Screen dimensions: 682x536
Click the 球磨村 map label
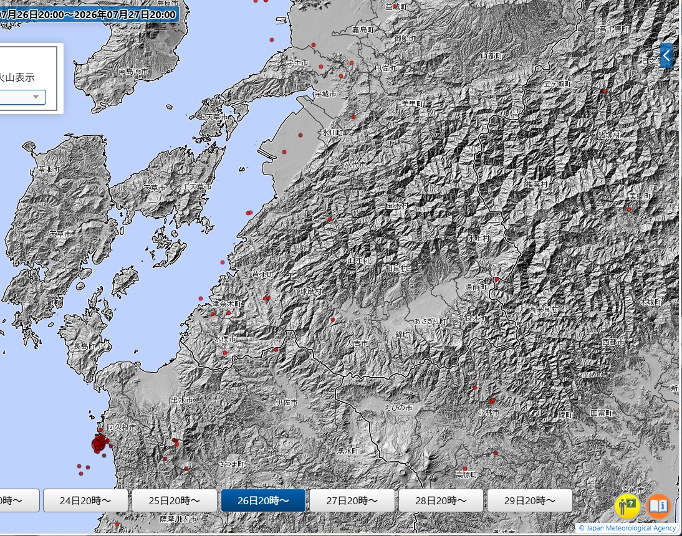[x=311, y=291]
